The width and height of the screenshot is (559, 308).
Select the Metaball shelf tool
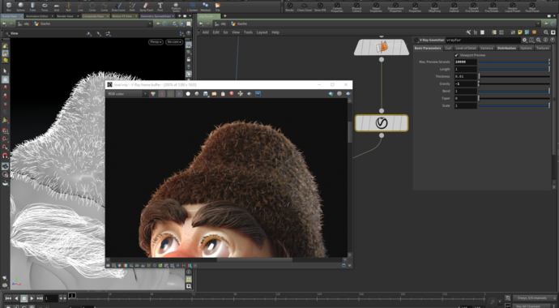pyautogui.click(x=205, y=6)
